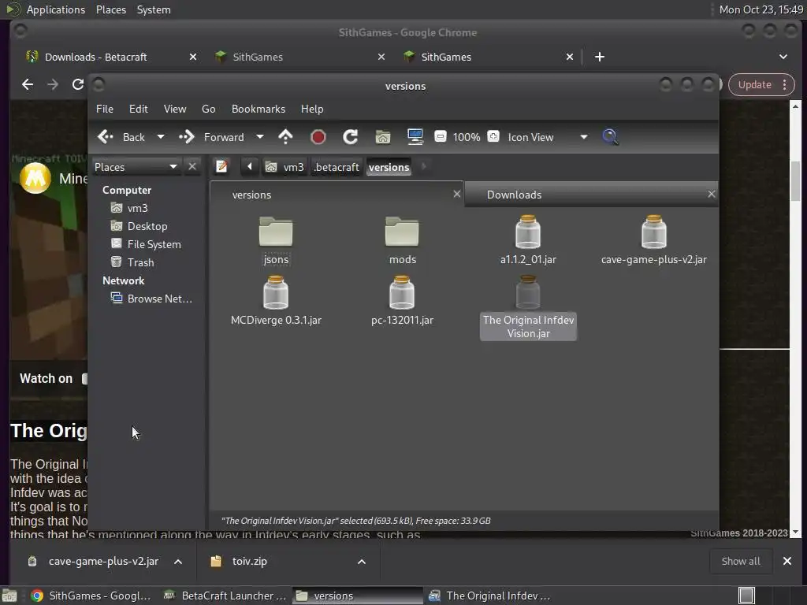Open options for toiv.zip download
This screenshot has height=605, width=807.
click(x=362, y=562)
